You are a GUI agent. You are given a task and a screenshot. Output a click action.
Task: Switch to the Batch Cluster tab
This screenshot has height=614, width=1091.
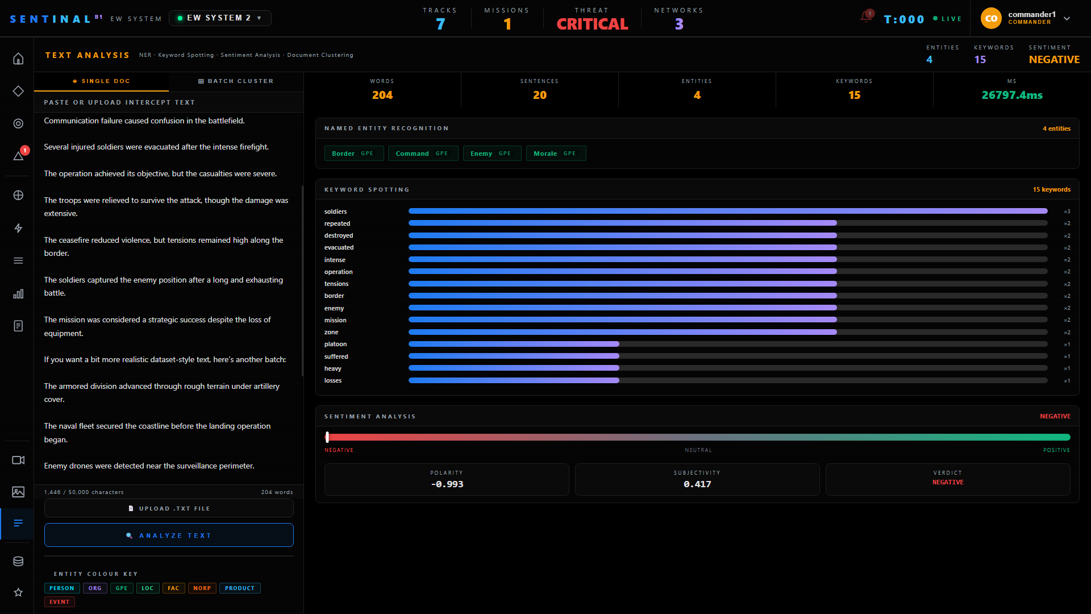(x=236, y=81)
